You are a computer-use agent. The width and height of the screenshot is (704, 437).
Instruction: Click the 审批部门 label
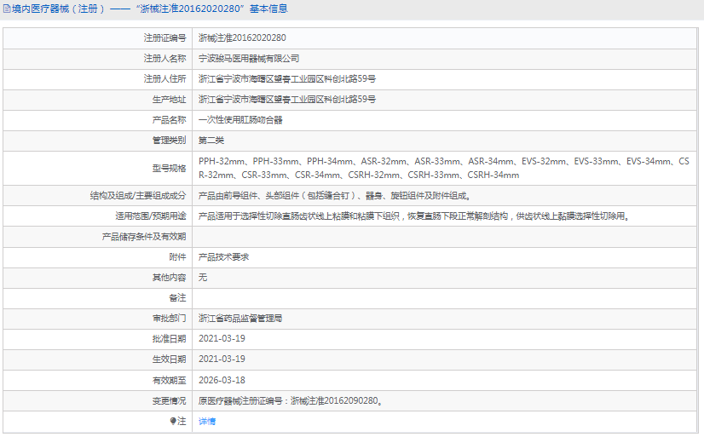tap(169, 319)
